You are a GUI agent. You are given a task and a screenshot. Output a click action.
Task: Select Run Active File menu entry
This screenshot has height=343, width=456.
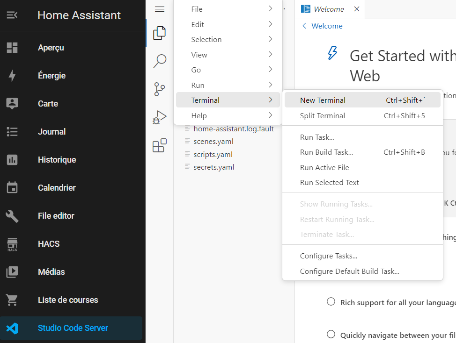(x=362, y=167)
